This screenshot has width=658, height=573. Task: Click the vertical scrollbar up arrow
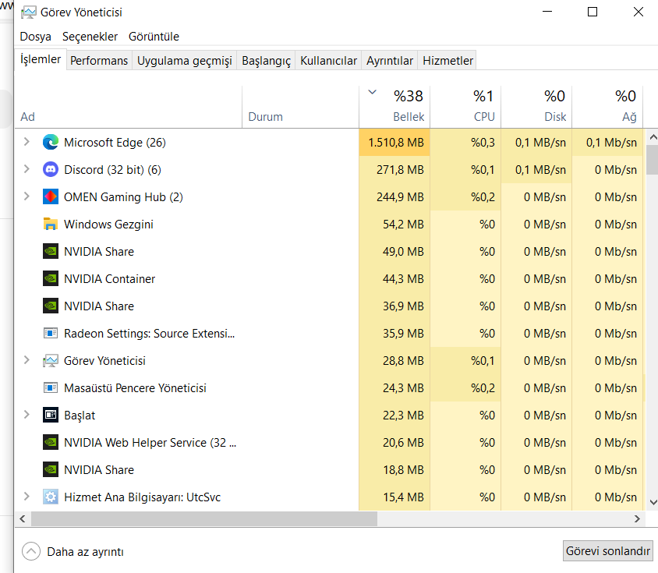[x=653, y=137]
